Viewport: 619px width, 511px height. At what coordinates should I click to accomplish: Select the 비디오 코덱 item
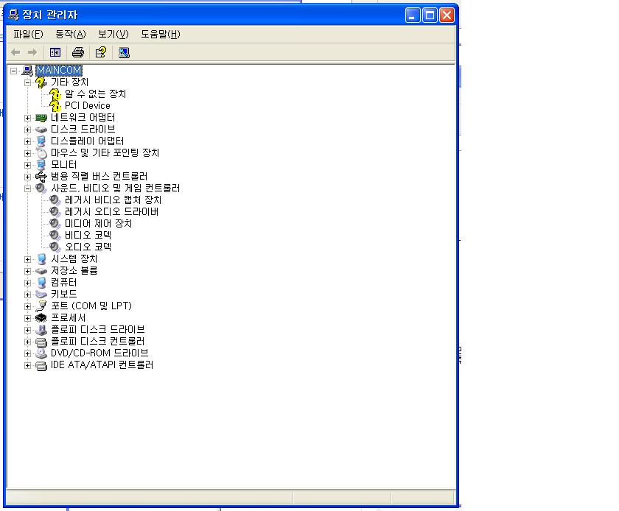tap(88, 235)
